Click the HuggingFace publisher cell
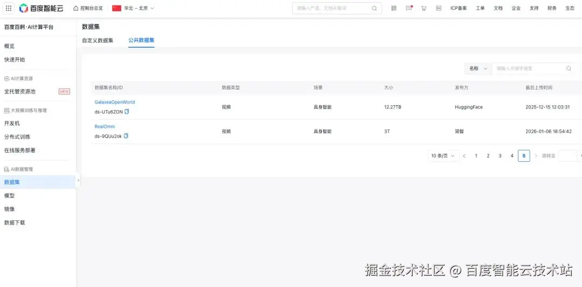This screenshot has width=582, height=287. click(469, 107)
